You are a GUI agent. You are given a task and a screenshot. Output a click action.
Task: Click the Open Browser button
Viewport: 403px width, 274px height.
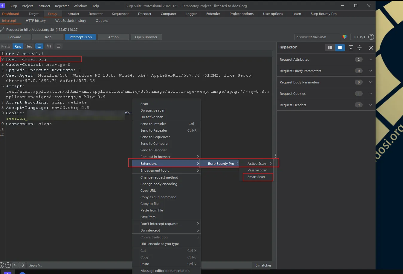146,37
